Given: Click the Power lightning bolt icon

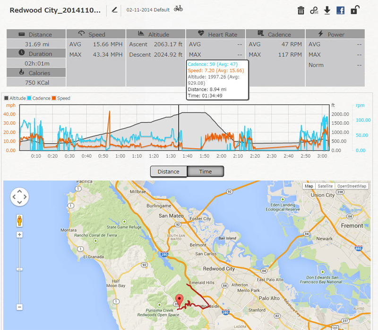Looking at the screenshot, I should [x=320, y=34].
